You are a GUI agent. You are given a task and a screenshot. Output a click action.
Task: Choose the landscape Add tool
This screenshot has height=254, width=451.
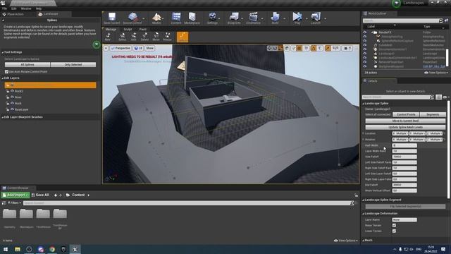(x=133, y=37)
